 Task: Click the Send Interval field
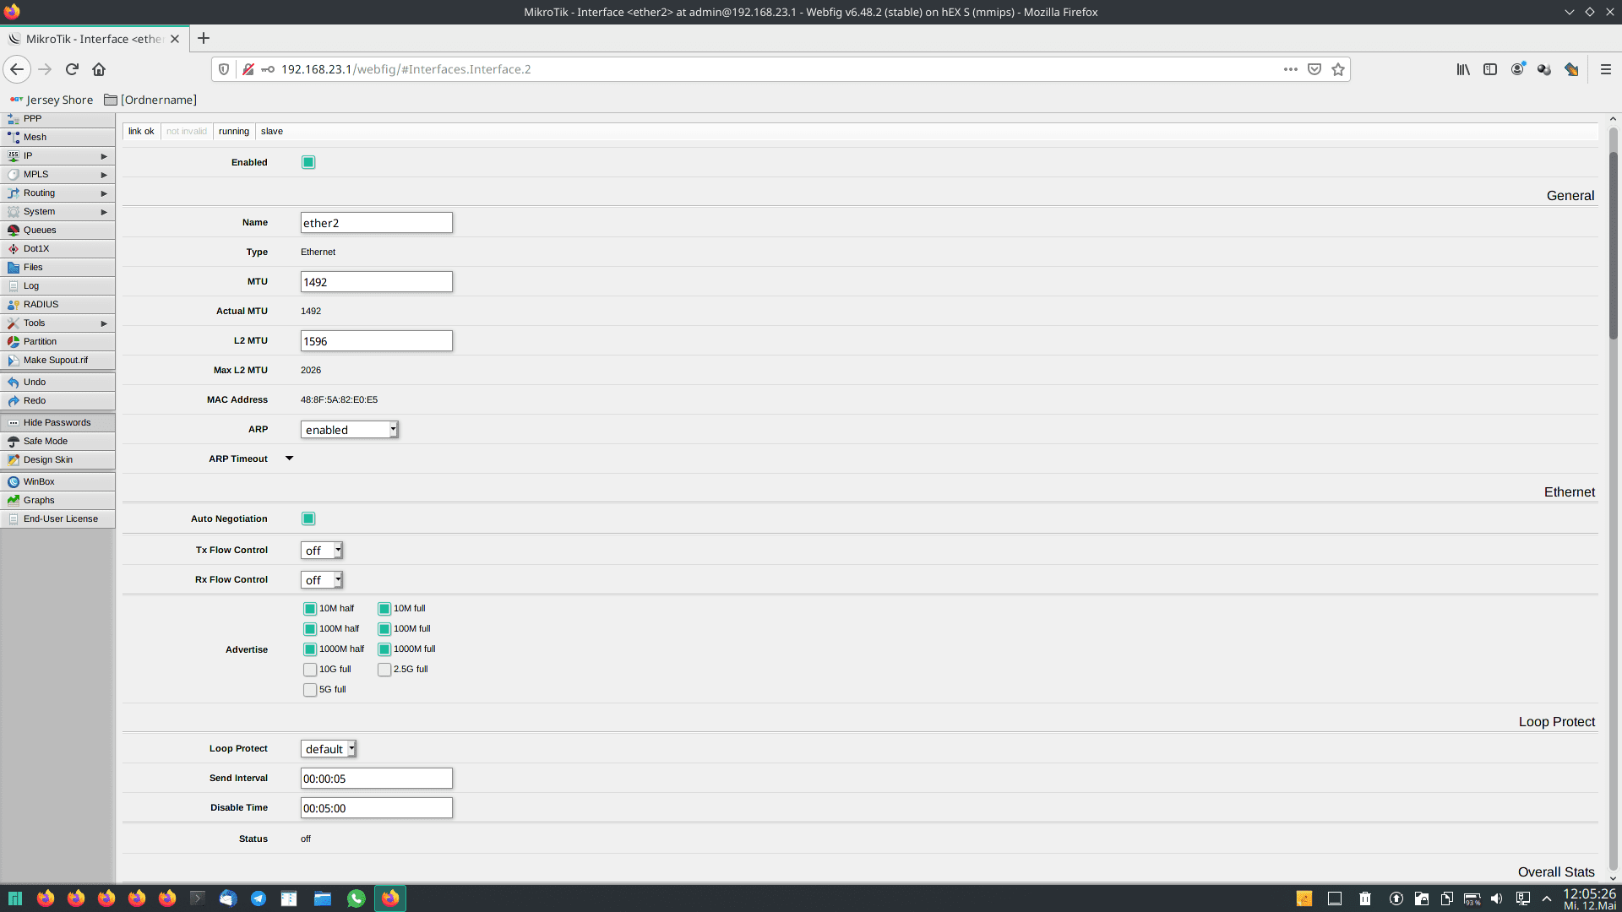[x=377, y=779]
